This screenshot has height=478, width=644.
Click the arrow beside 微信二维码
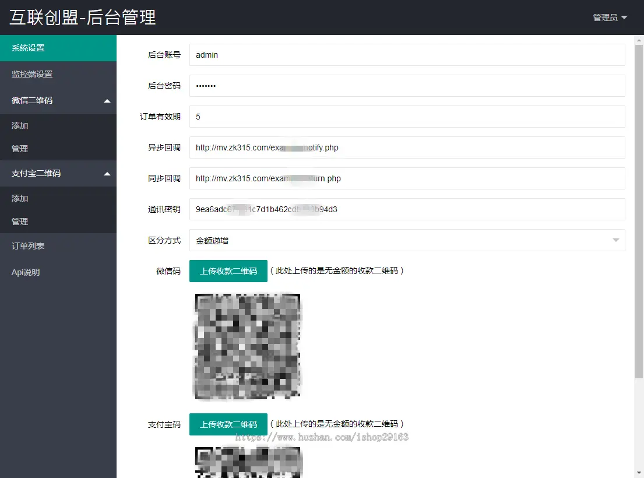[107, 101]
